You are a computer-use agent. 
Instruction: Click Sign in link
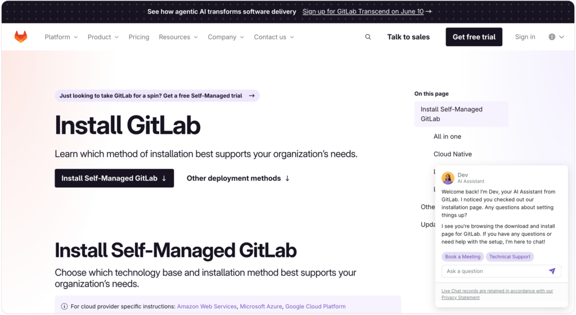pos(525,37)
